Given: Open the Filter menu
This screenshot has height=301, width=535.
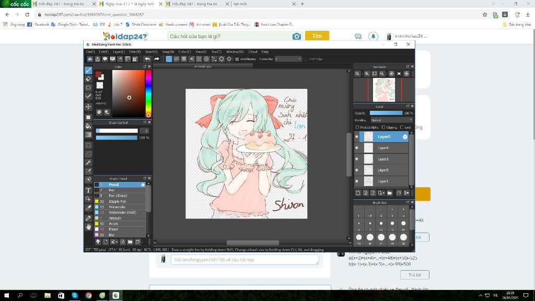Looking at the screenshot, I should pos(135,52).
